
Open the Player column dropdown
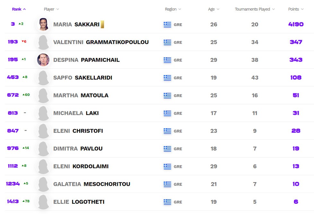point(51,9)
